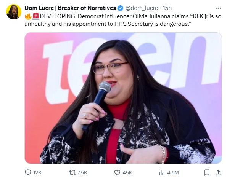Screen dimensions: 227x180
Task: Repost the tweet using the retweet arrows icon
Action: (x=72, y=172)
